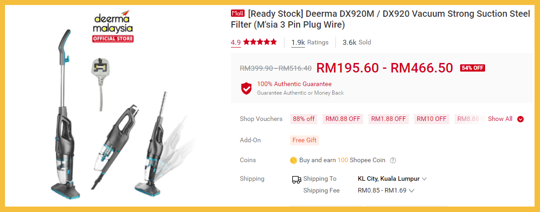Select the RM0.88 OFF voucher
540x212 pixels.
[x=343, y=119]
